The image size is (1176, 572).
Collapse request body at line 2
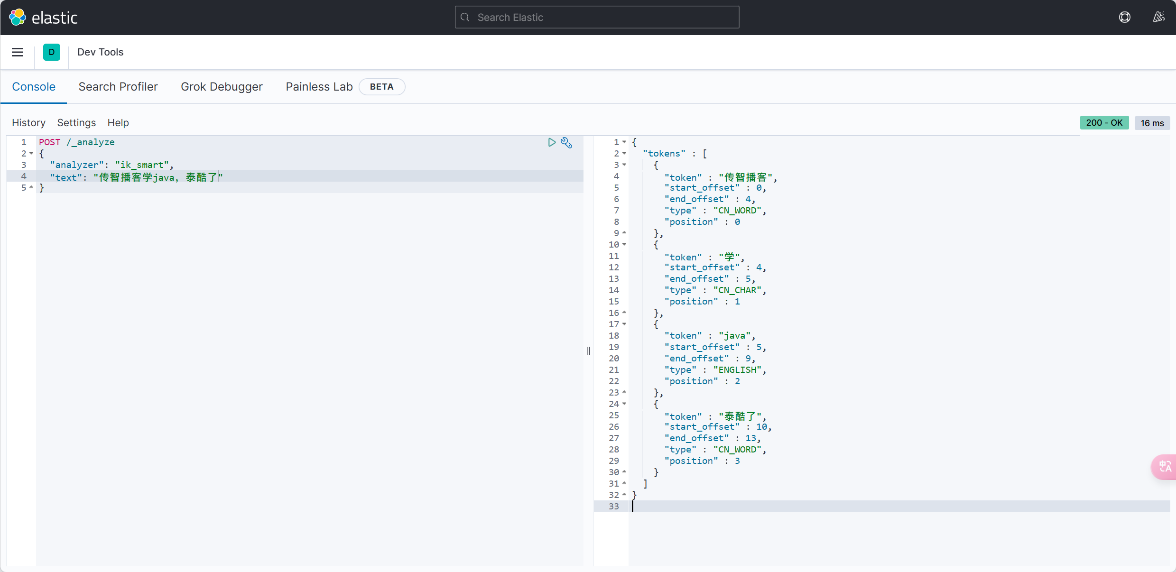pos(31,153)
